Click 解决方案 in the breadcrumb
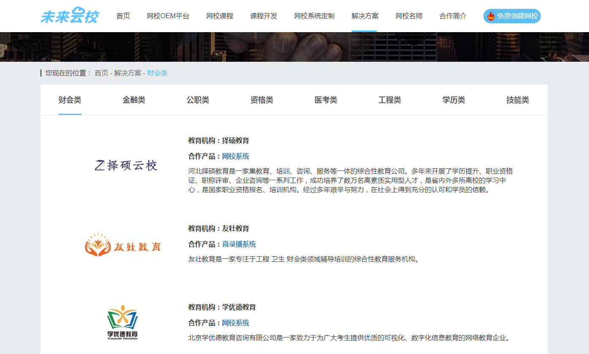The image size is (589, 354). click(128, 73)
